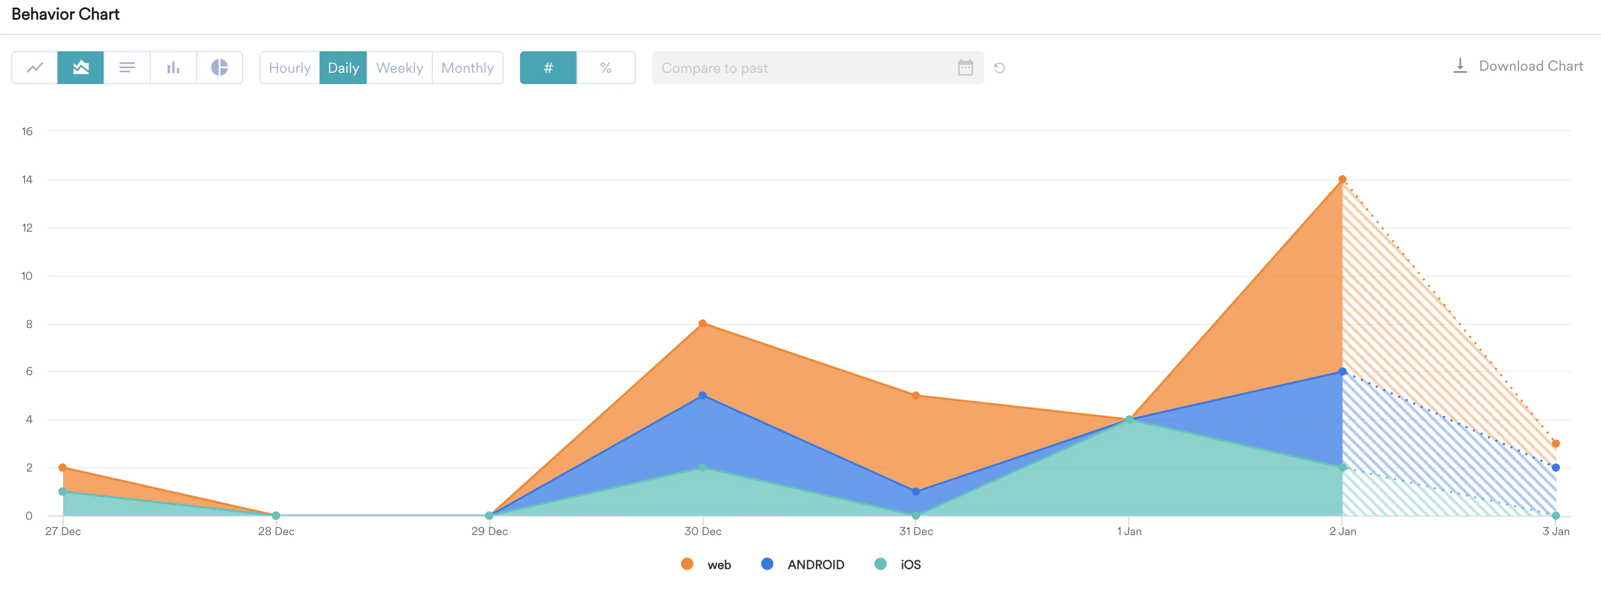Select Hourly granularity tab
The width and height of the screenshot is (1601, 614).
point(290,68)
